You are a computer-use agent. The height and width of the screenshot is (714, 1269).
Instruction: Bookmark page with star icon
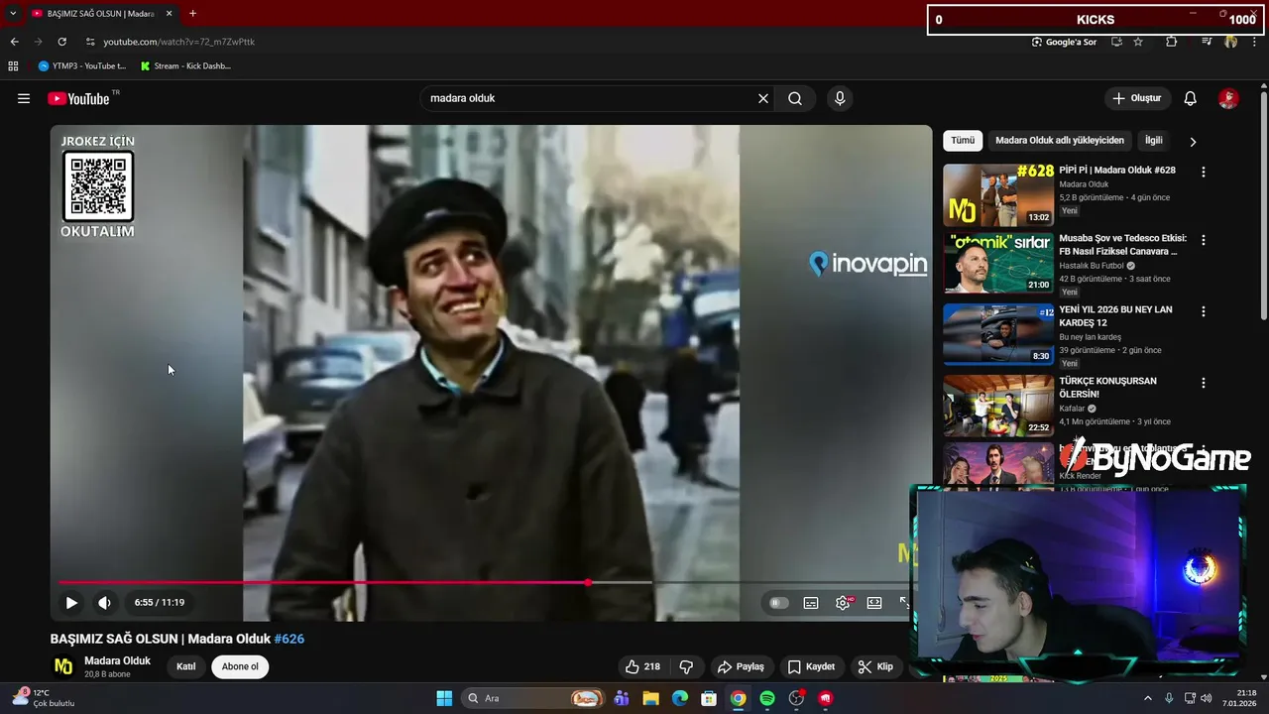(x=1138, y=42)
